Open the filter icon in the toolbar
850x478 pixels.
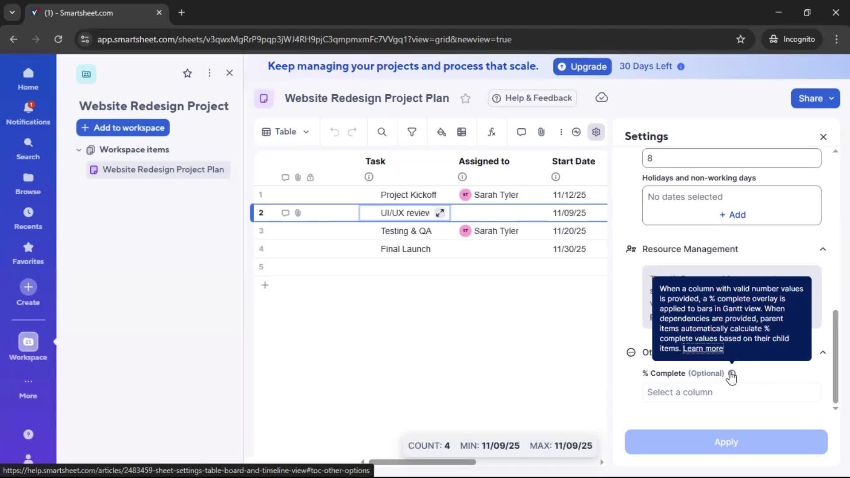(412, 132)
